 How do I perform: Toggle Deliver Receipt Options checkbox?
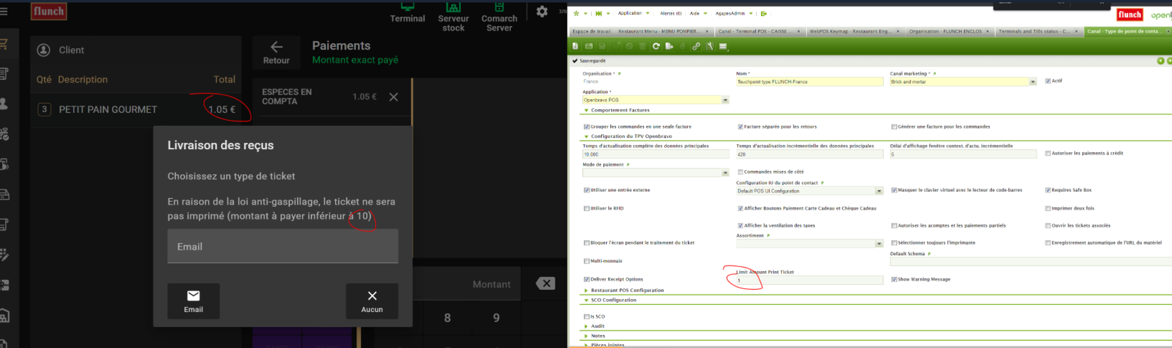pyautogui.click(x=586, y=279)
